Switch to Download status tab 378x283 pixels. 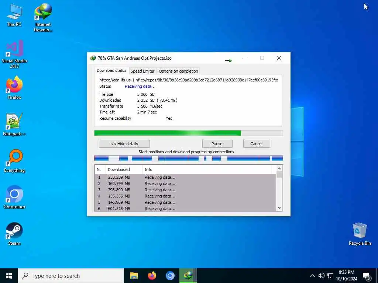[111, 70]
